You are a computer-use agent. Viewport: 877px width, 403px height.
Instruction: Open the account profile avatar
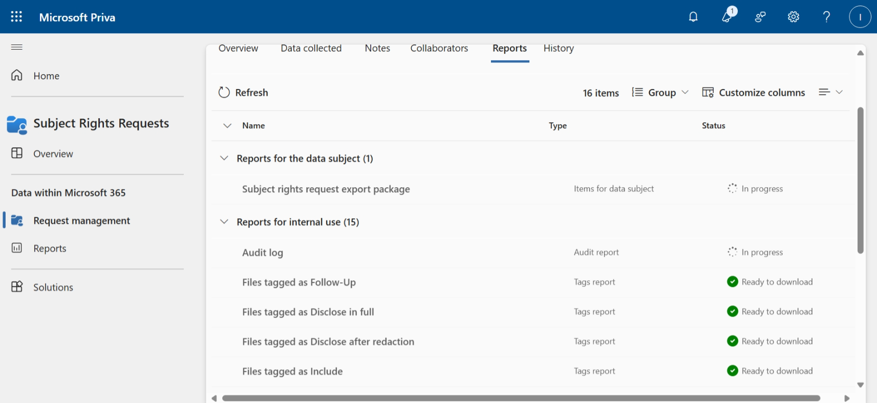[x=860, y=17]
